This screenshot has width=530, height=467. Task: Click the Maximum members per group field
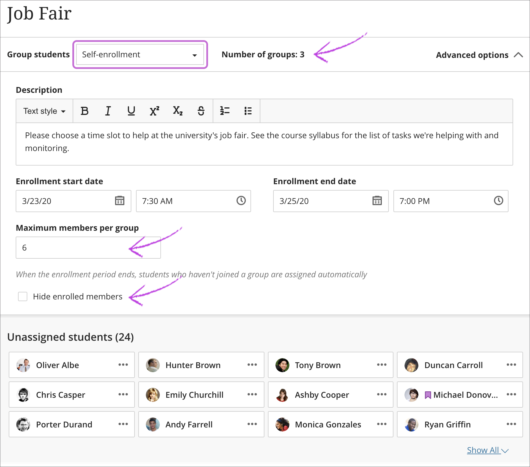(88, 248)
